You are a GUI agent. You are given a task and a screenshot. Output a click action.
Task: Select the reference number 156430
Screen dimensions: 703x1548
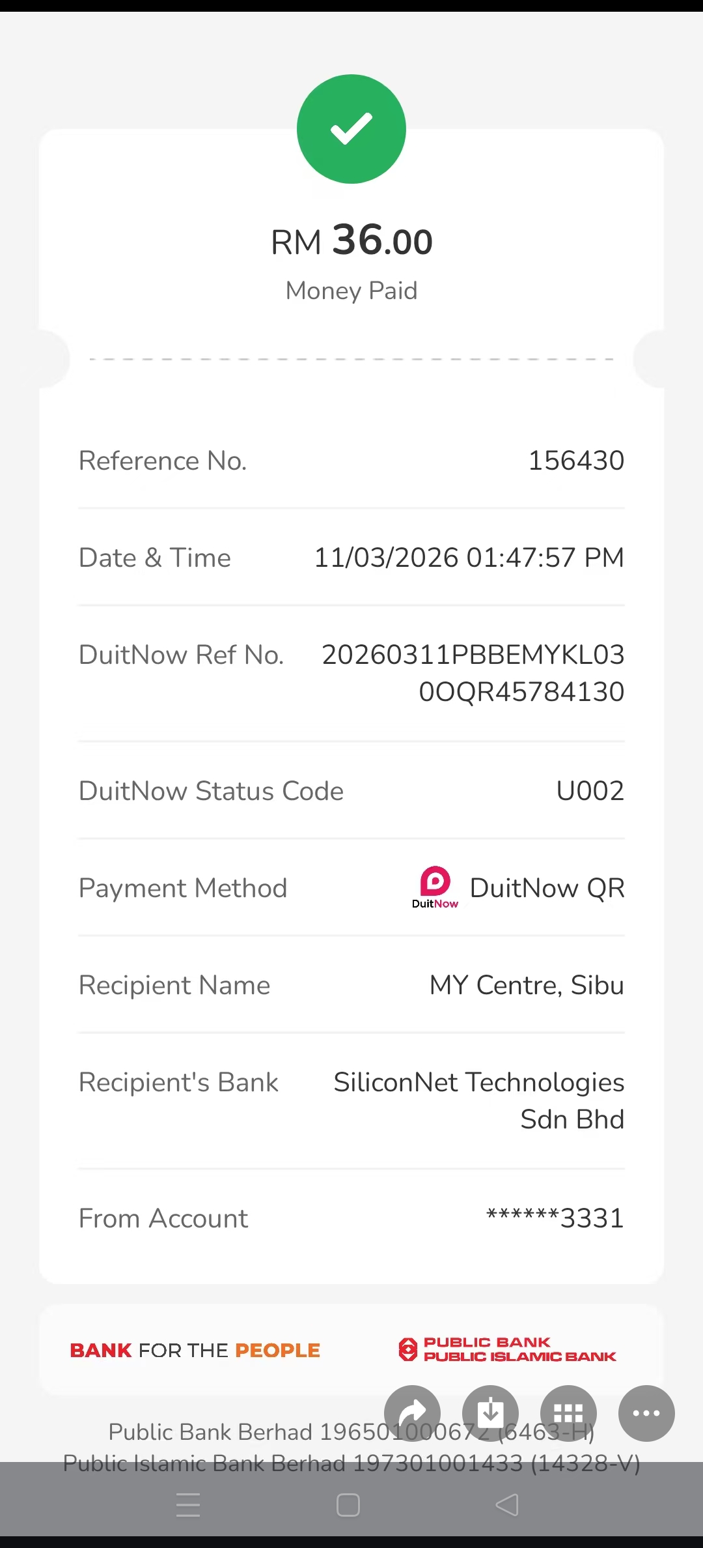click(576, 461)
